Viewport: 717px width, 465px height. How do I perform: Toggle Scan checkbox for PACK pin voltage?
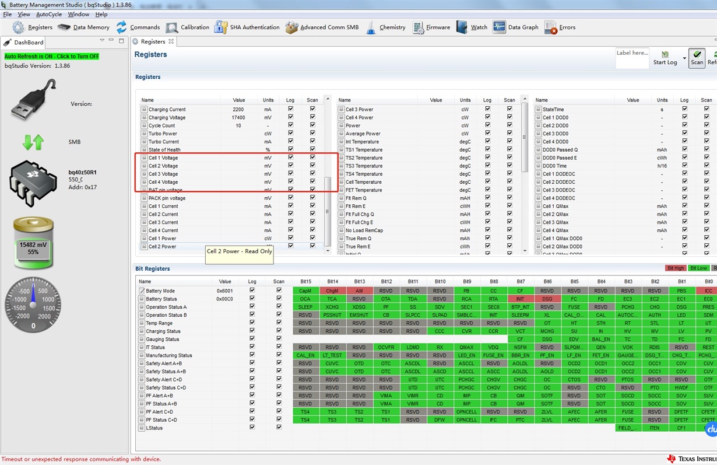[x=312, y=198]
